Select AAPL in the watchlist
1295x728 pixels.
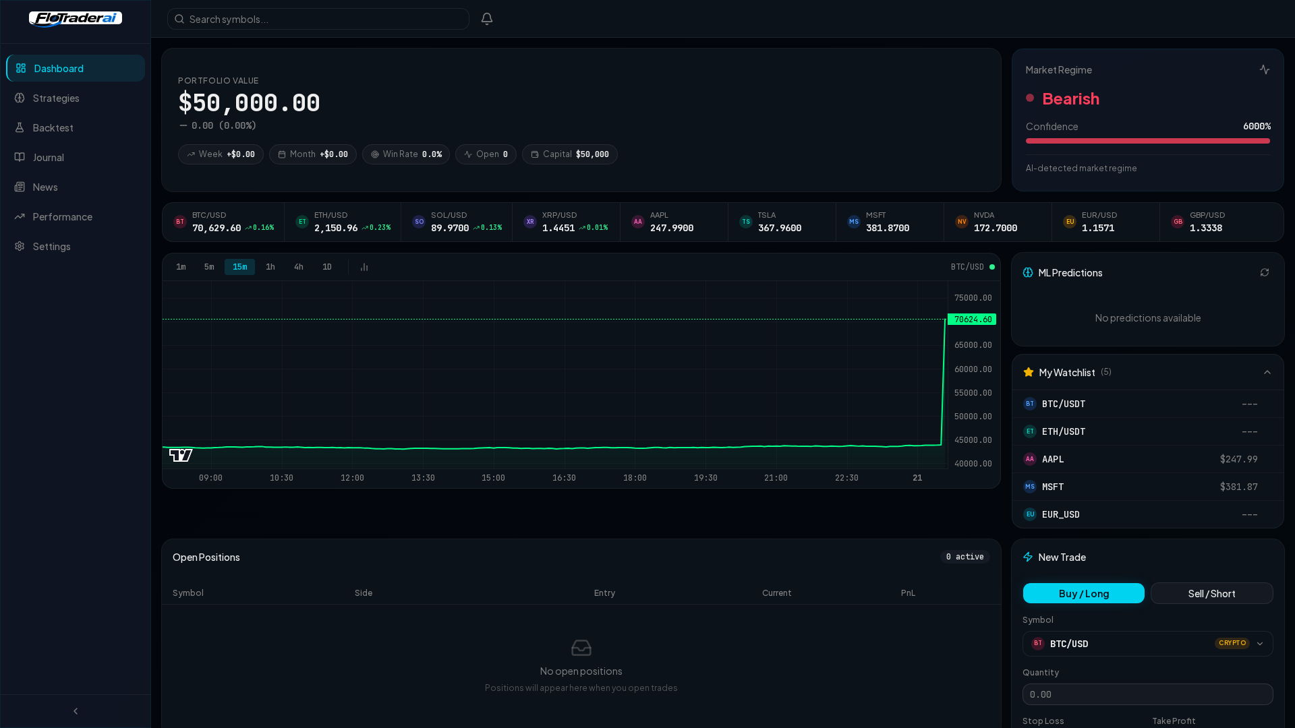[x=1147, y=459]
